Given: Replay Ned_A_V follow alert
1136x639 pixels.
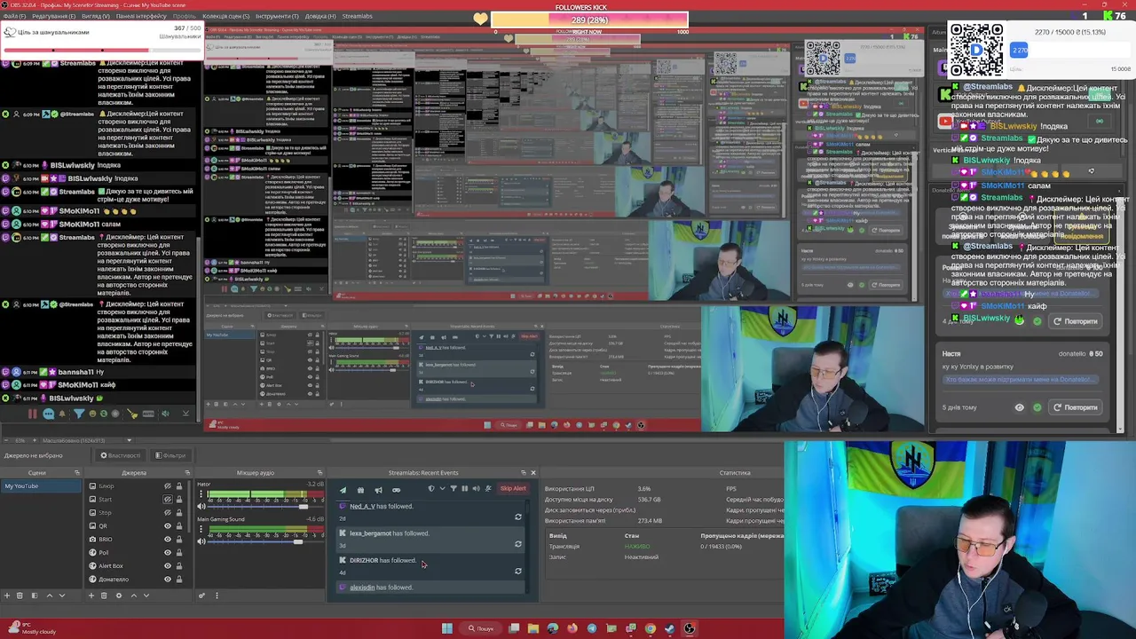Looking at the screenshot, I should coord(518,517).
